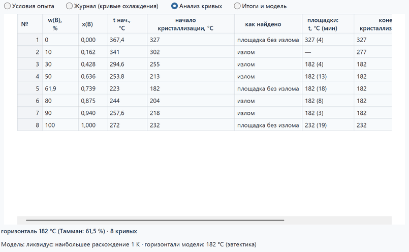Click the 'как найдено' column header
Screen dimensions: 409x252
point(268,24)
